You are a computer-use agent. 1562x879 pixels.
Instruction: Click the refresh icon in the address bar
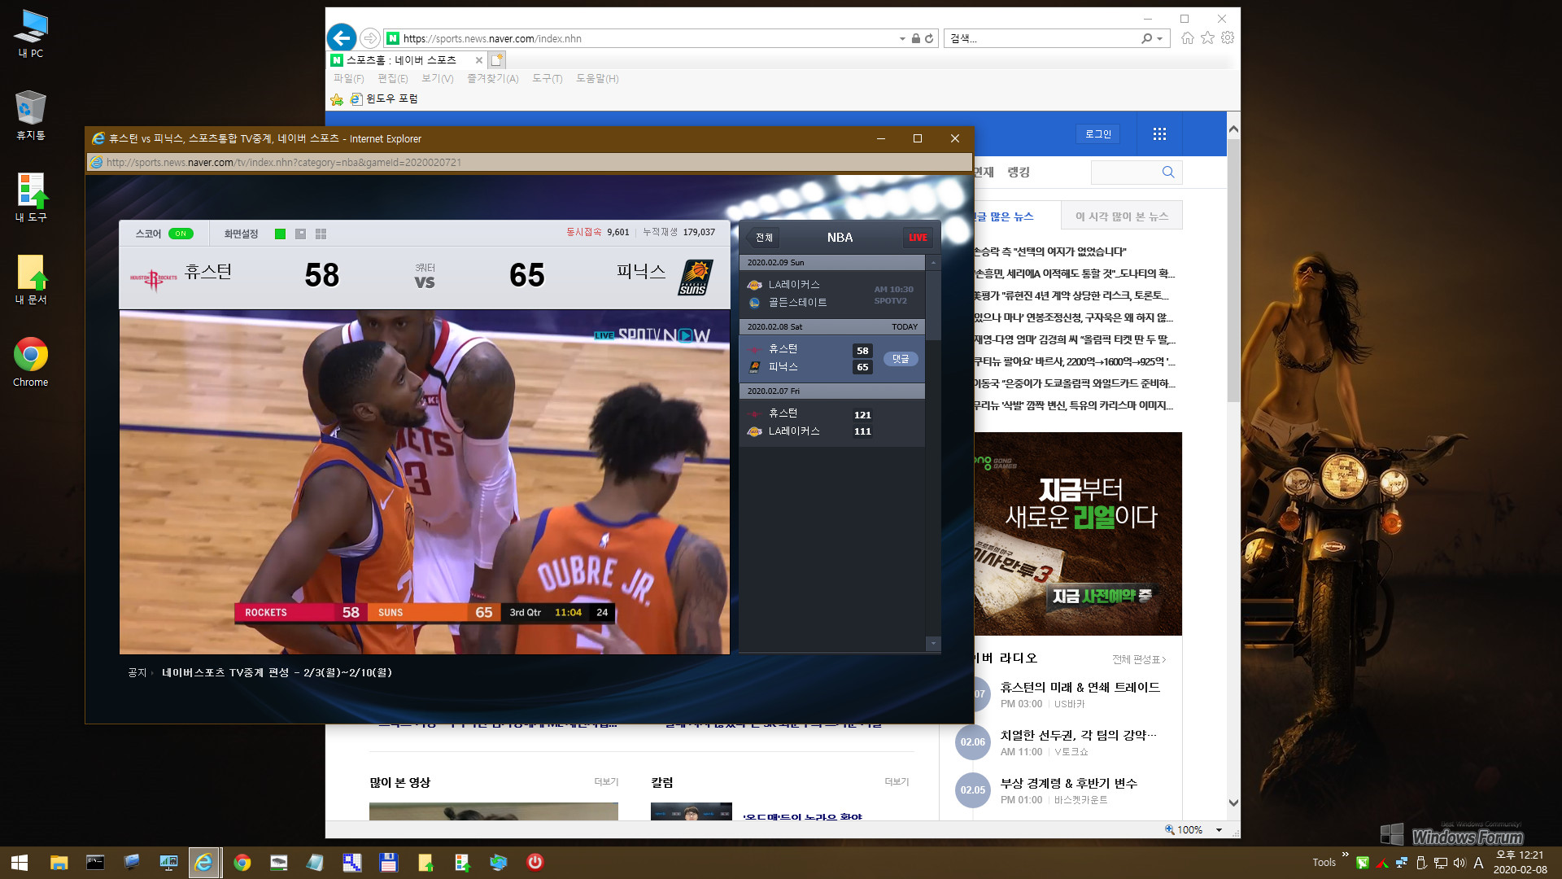929,38
